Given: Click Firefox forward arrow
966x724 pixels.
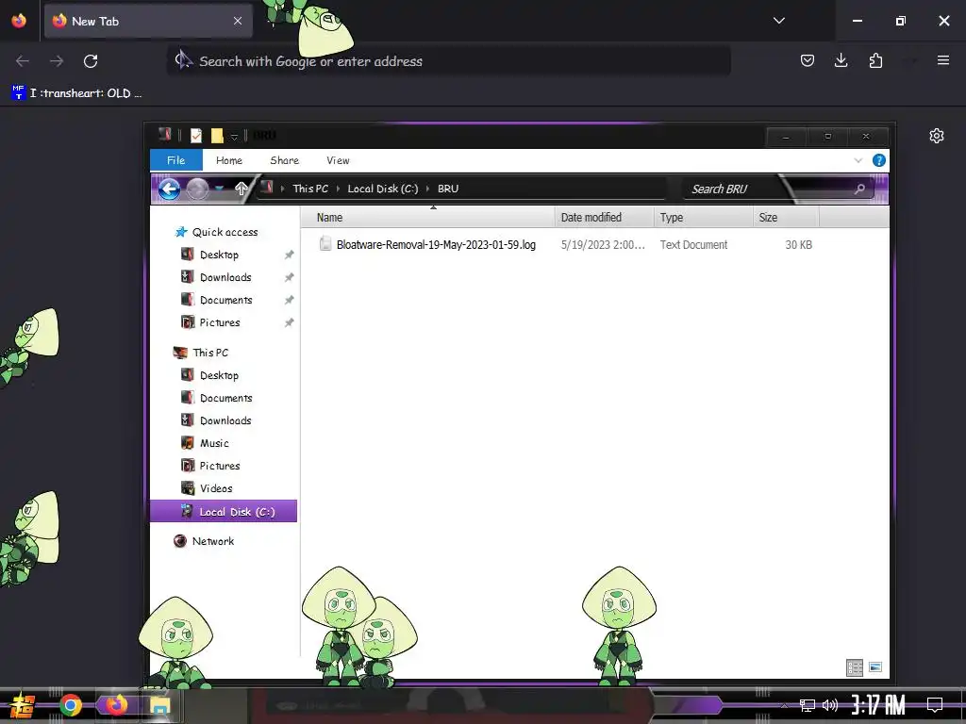Looking at the screenshot, I should pyautogui.click(x=56, y=61).
